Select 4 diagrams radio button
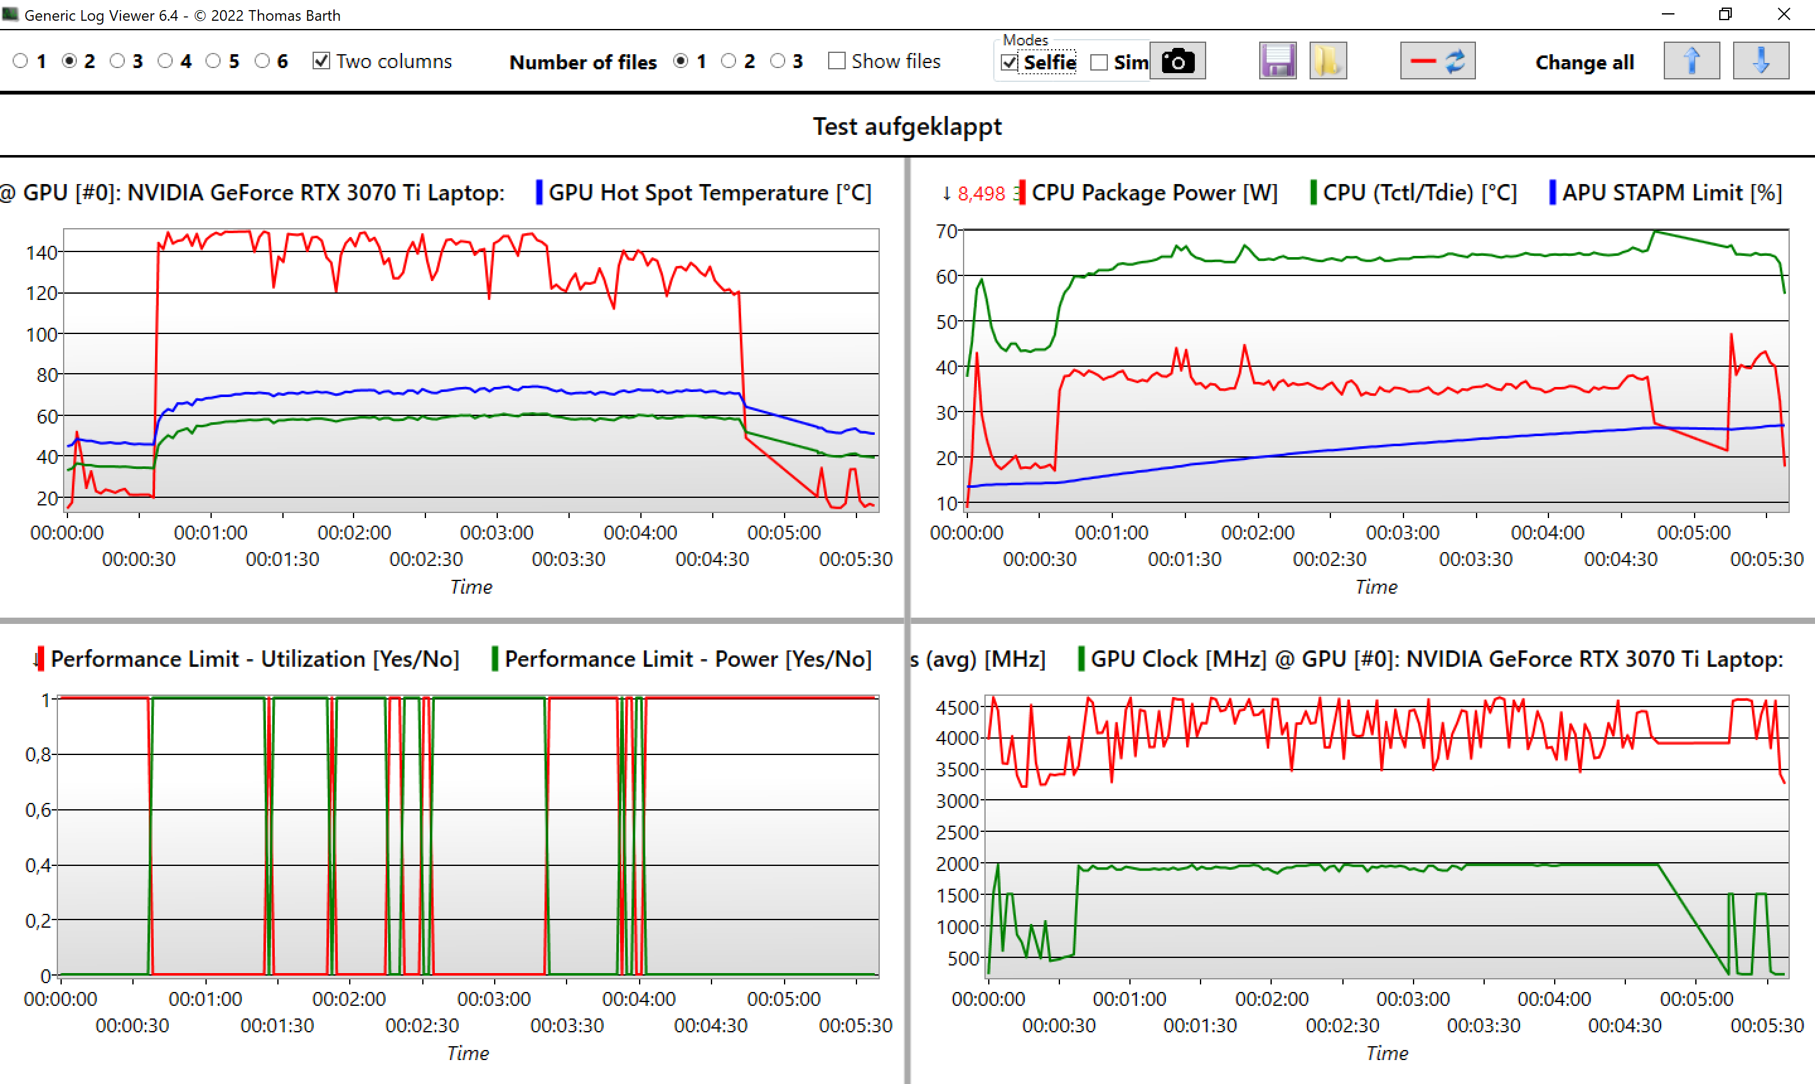The height and width of the screenshot is (1084, 1815). [166, 61]
